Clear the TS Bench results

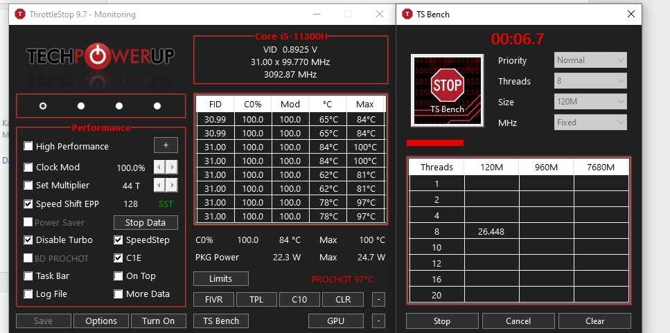coord(594,321)
